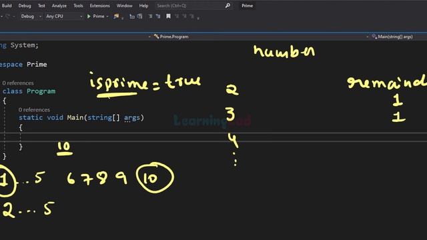The image size is (427, 240).
Task: Open the Build menu
Action: point(7,6)
